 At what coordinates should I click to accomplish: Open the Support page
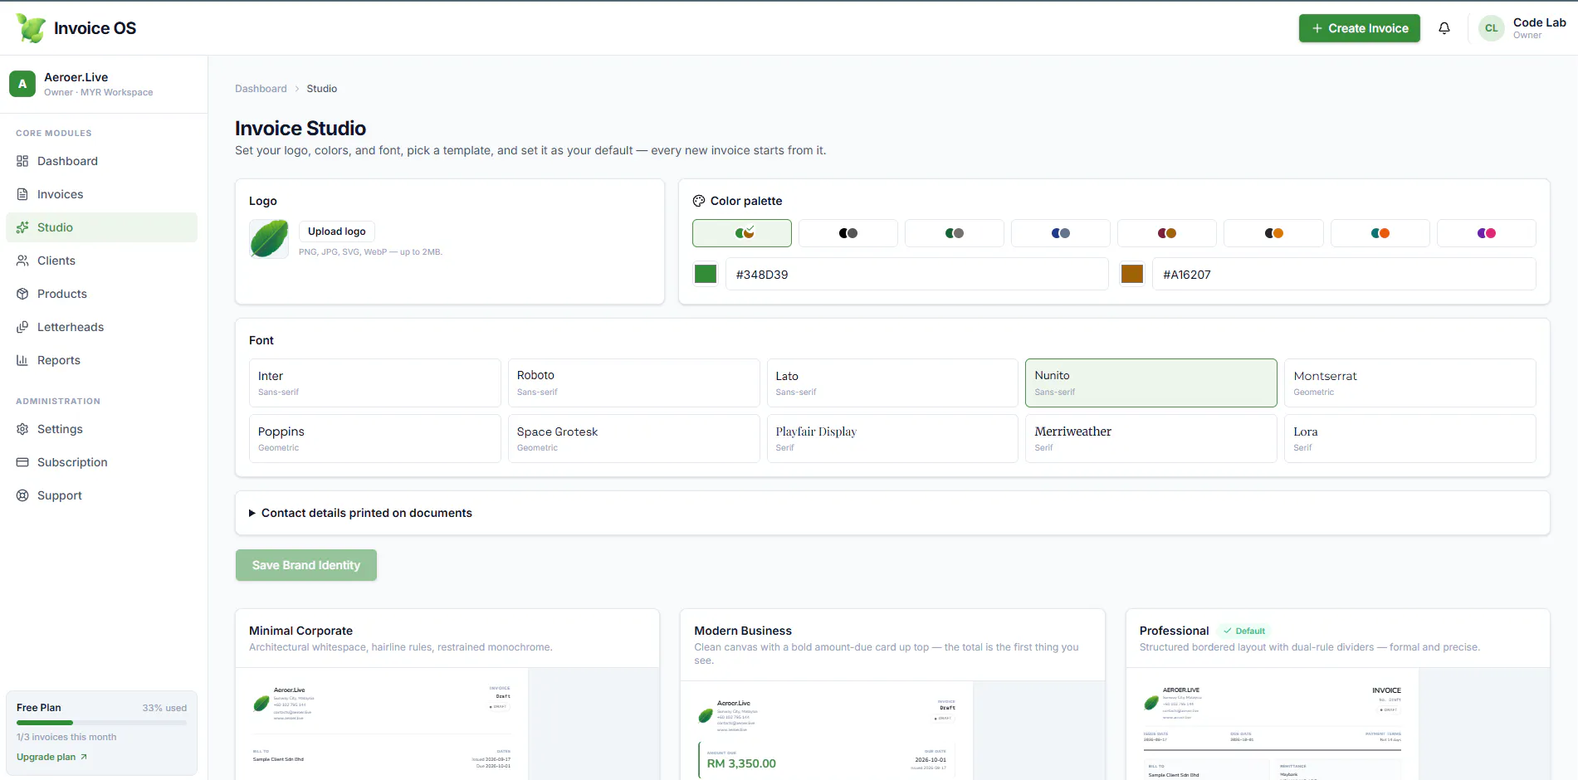click(x=101, y=495)
